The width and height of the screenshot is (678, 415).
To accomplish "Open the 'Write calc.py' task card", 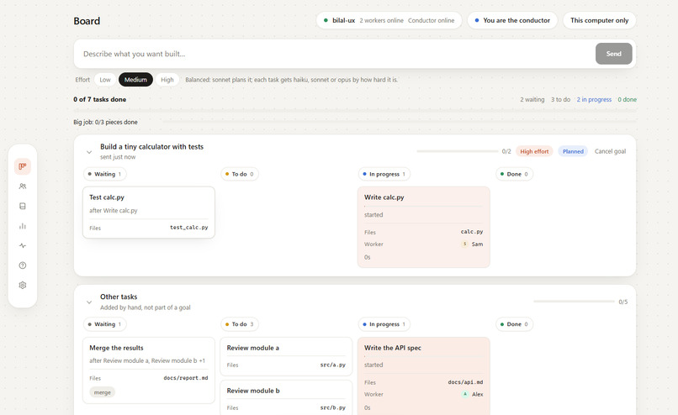I will 424,227.
